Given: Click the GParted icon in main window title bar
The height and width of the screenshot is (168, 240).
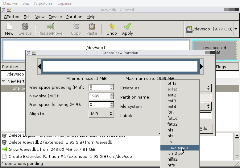Looking at the screenshot, I should (x=9, y=10).
